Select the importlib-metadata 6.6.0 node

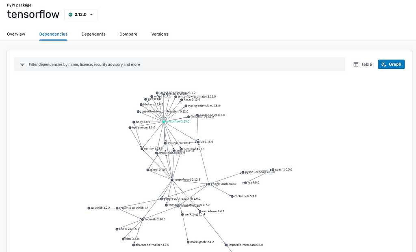click(226, 245)
